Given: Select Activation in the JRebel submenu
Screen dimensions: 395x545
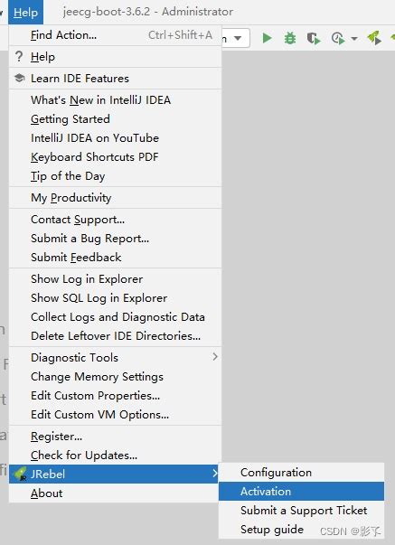Looking at the screenshot, I should coord(302,491).
